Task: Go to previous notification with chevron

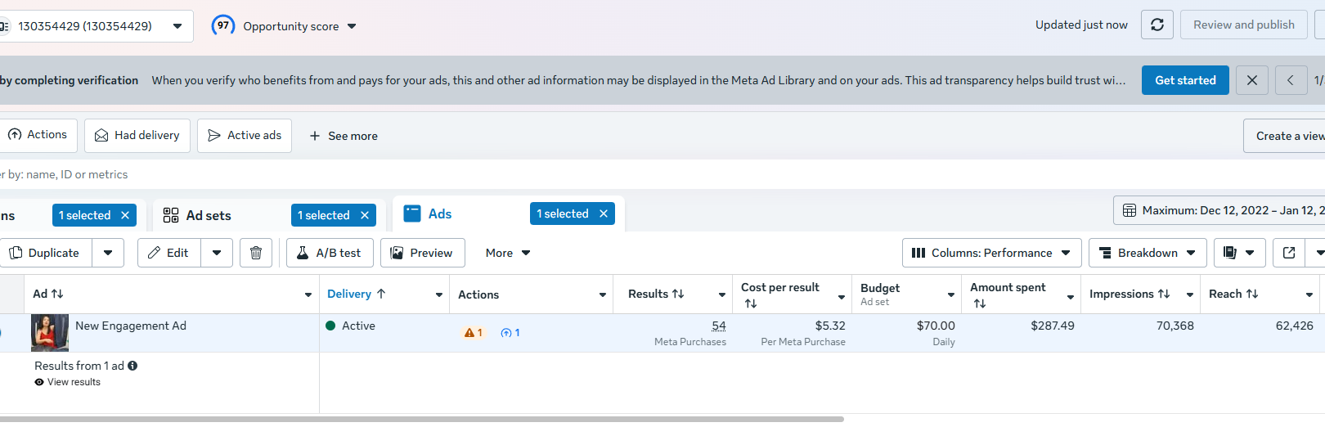Action: tap(1291, 80)
